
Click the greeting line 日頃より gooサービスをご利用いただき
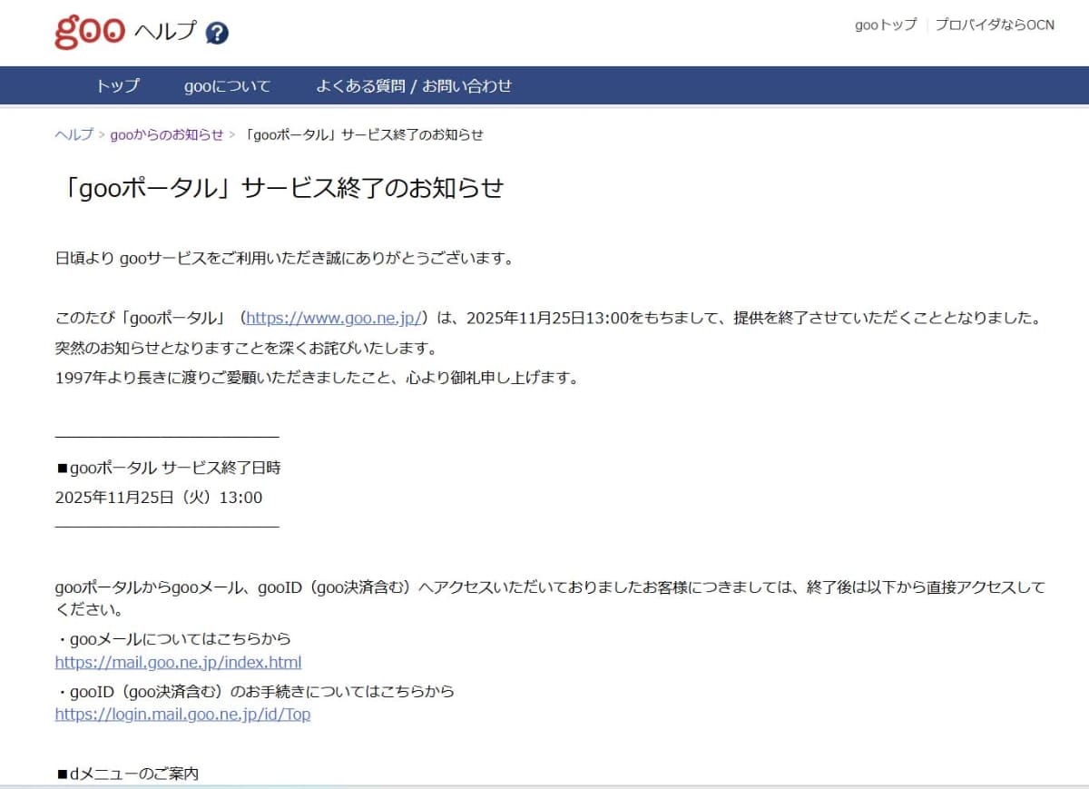pyautogui.click(x=285, y=258)
